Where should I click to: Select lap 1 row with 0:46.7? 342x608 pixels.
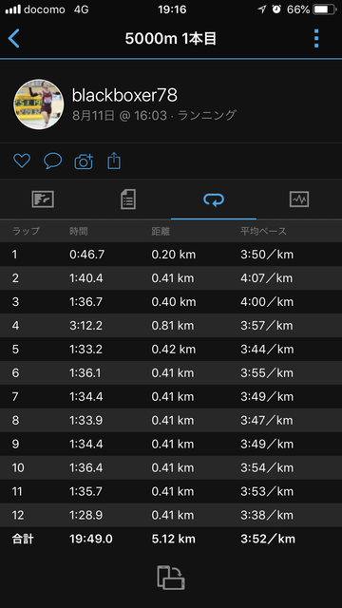171,255
